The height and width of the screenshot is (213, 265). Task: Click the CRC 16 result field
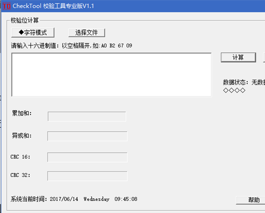pyautogui.click(x=88, y=157)
